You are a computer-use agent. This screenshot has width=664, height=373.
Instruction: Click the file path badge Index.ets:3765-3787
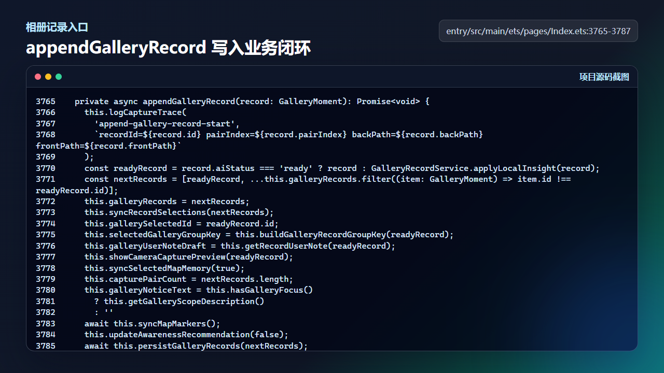pos(538,31)
